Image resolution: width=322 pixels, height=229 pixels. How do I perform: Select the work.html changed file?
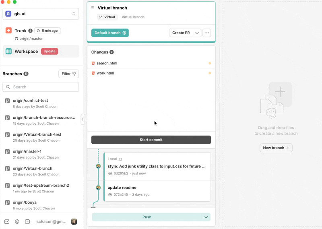click(x=105, y=73)
